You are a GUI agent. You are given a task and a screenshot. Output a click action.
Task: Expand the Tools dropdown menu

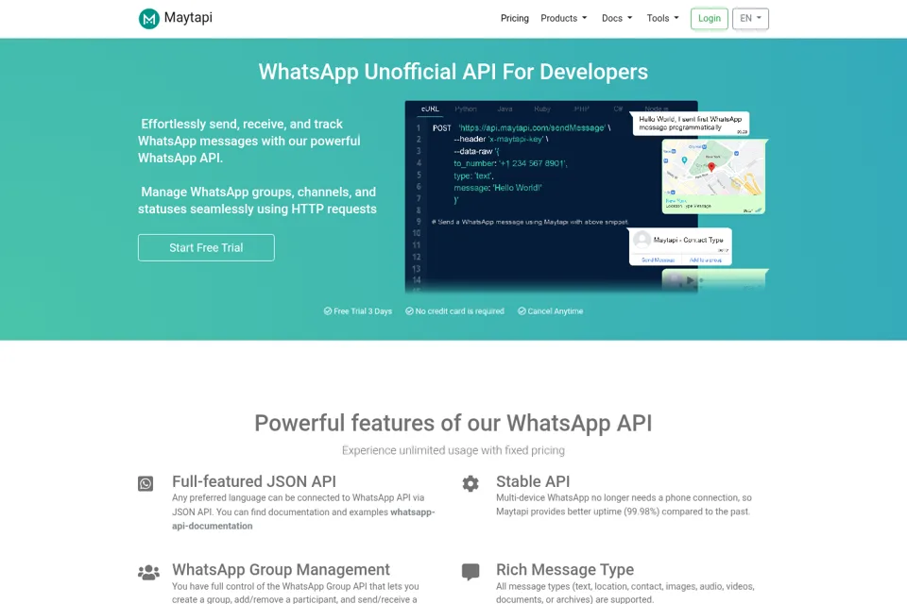662,19
